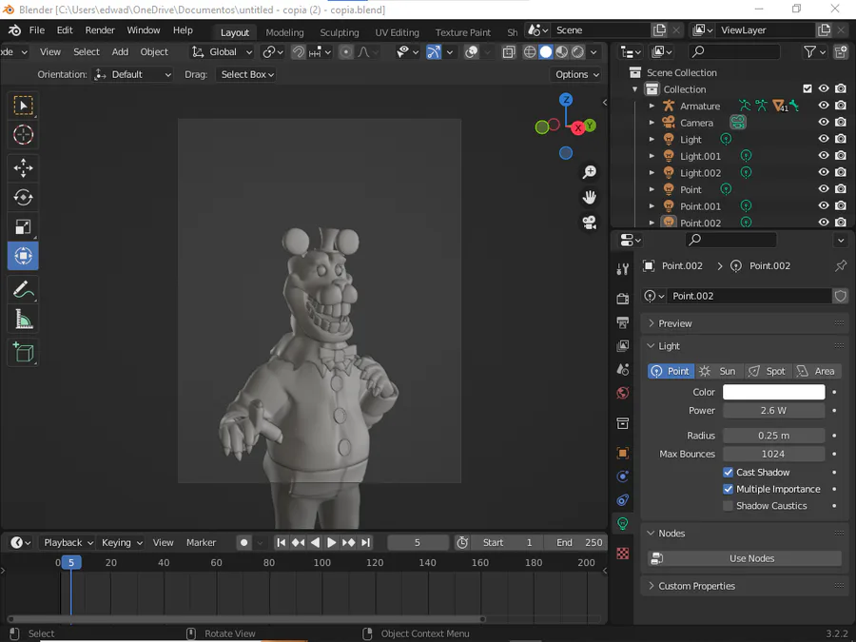Viewport: 856px width, 642px height.
Task: Click the light Color swatch
Action: (773, 392)
